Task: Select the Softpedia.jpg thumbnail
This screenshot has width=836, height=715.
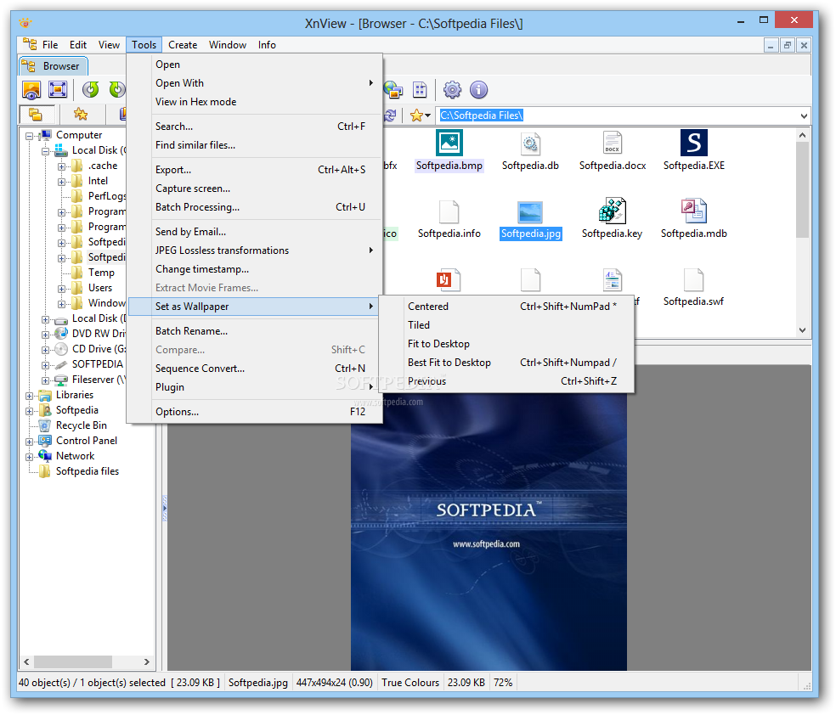Action: click(x=530, y=212)
